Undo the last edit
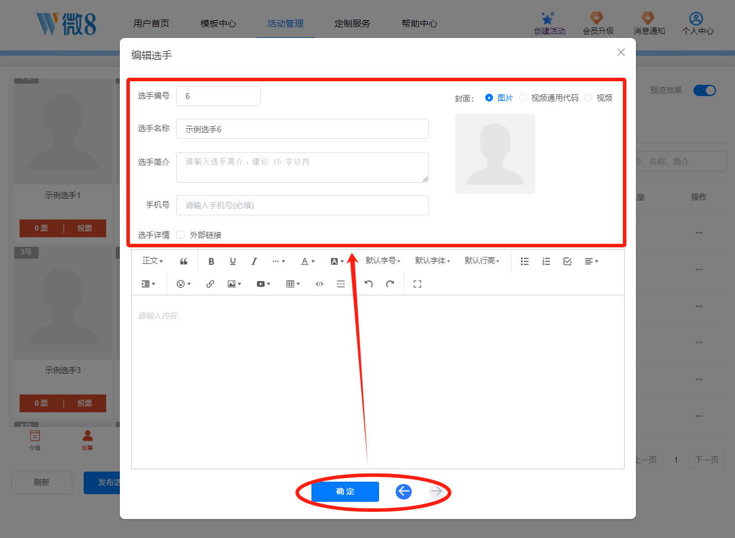Image resolution: width=735 pixels, height=538 pixels. (368, 284)
